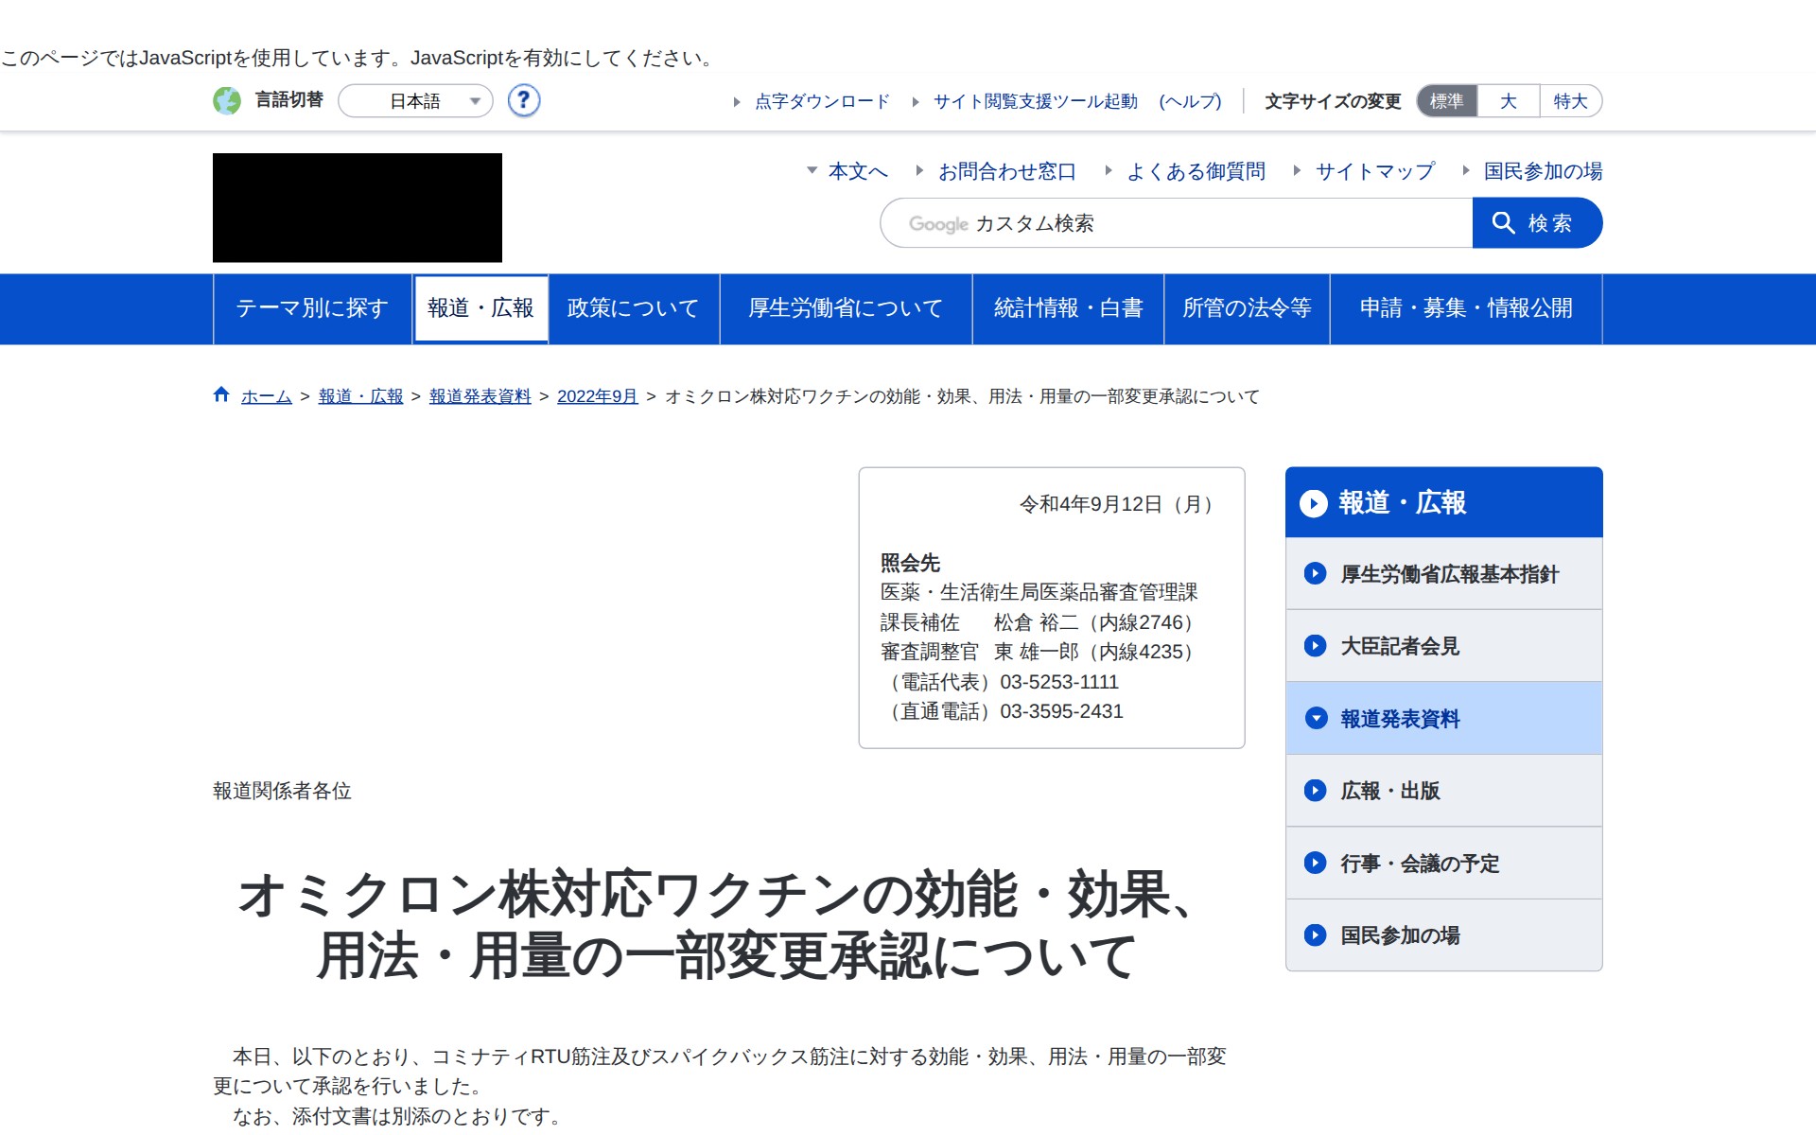Click the globe icon beside 言語切替
This screenshot has height=1135, width=1816.
click(227, 100)
